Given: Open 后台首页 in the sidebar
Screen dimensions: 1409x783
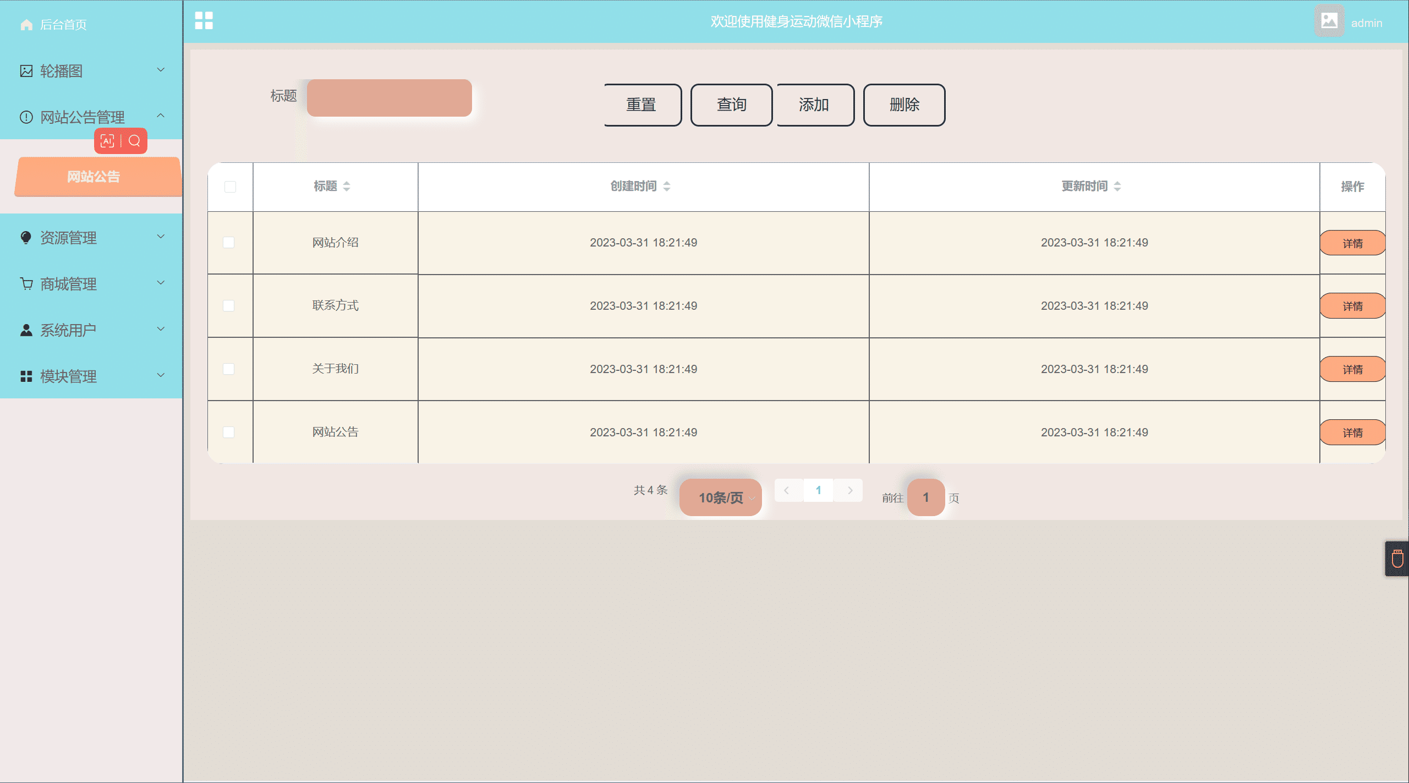Looking at the screenshot, I should pyautogui.click(x=63, y=25).
